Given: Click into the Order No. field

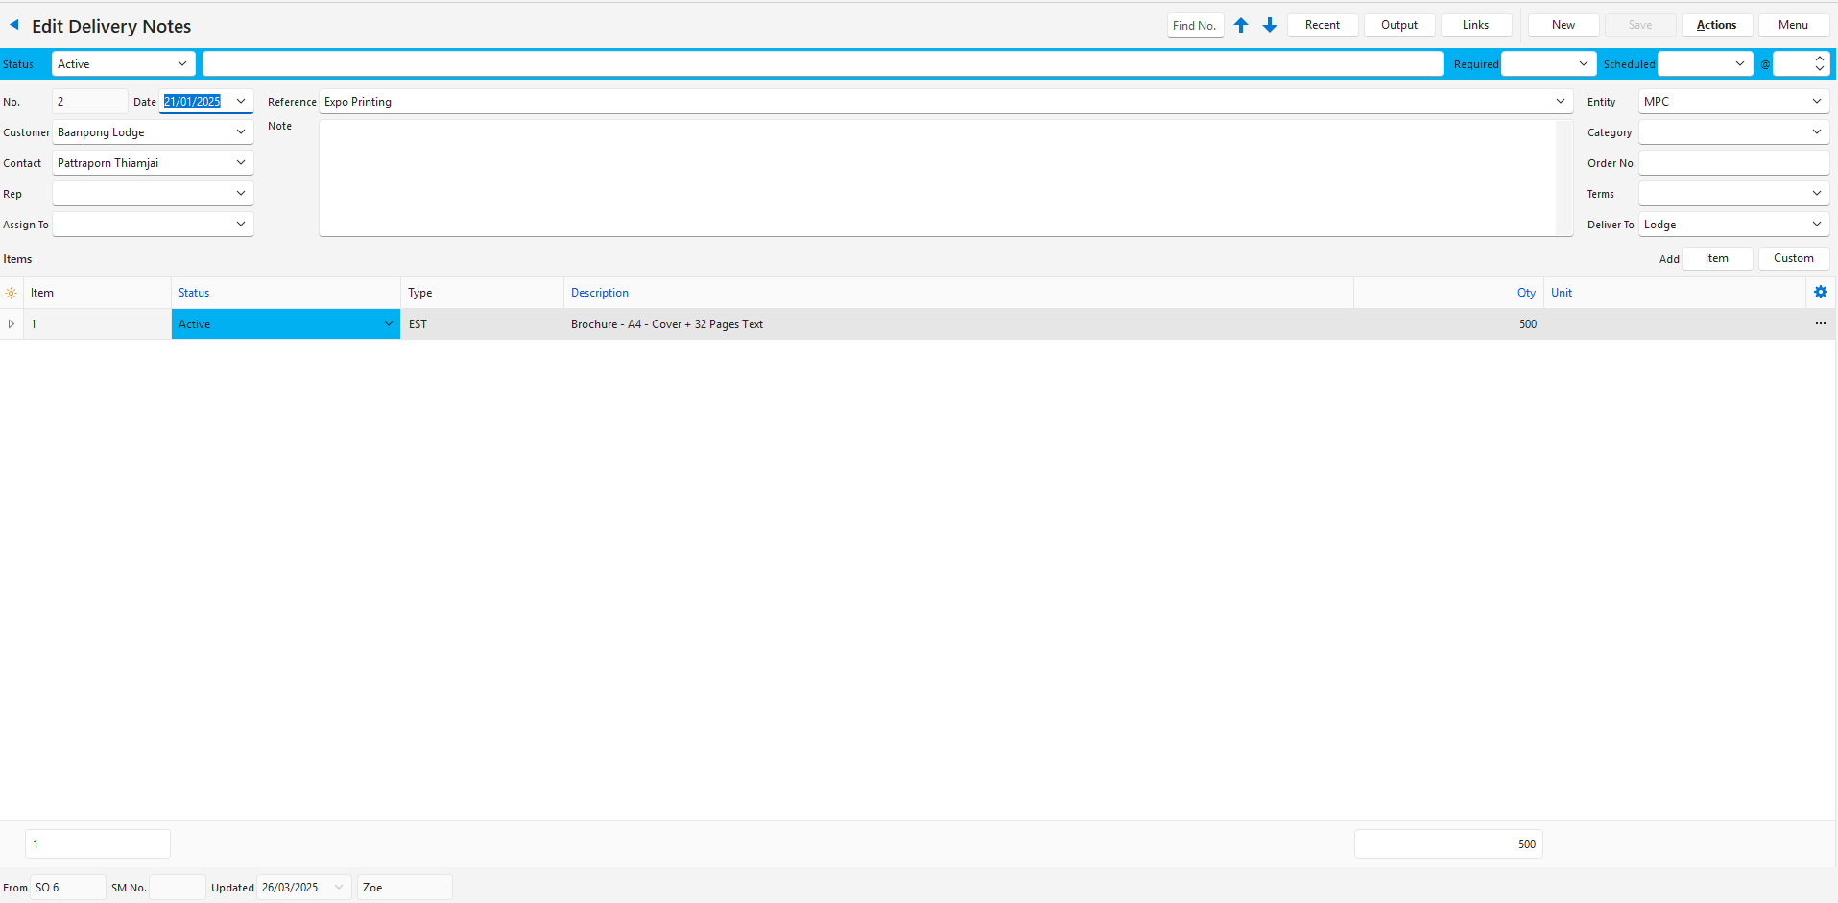Looking at the screenshot, I should pos(1732,163).
